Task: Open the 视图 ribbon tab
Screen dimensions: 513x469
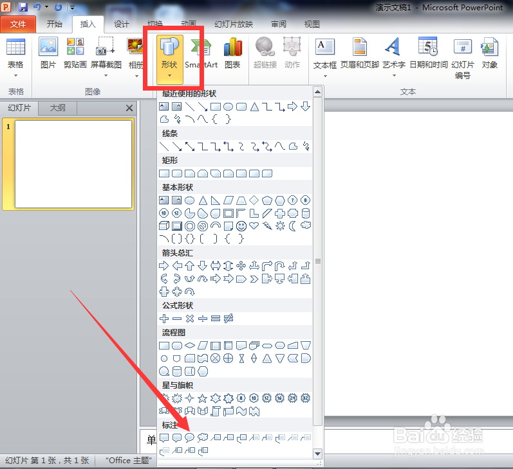Action: (312, 24)
